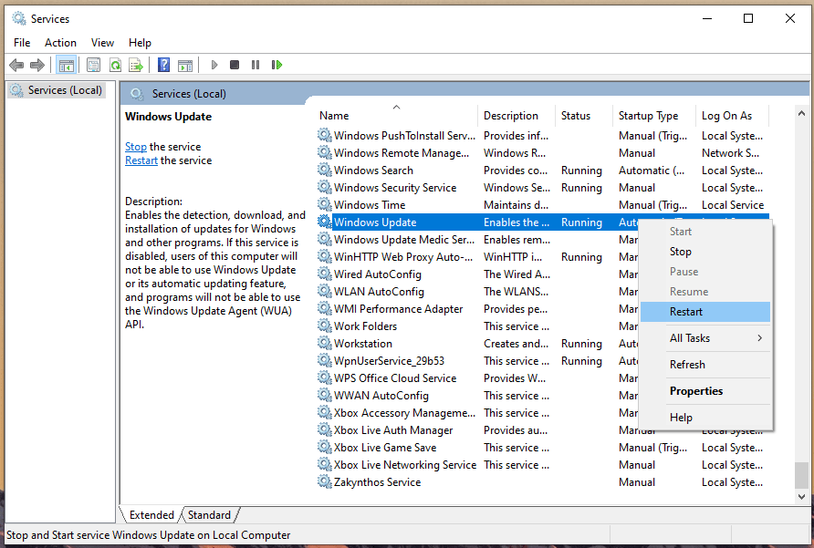This screenshot has width=814, height=548.
Task: Open Properties from the context menu
Action: tap(705, 391)
